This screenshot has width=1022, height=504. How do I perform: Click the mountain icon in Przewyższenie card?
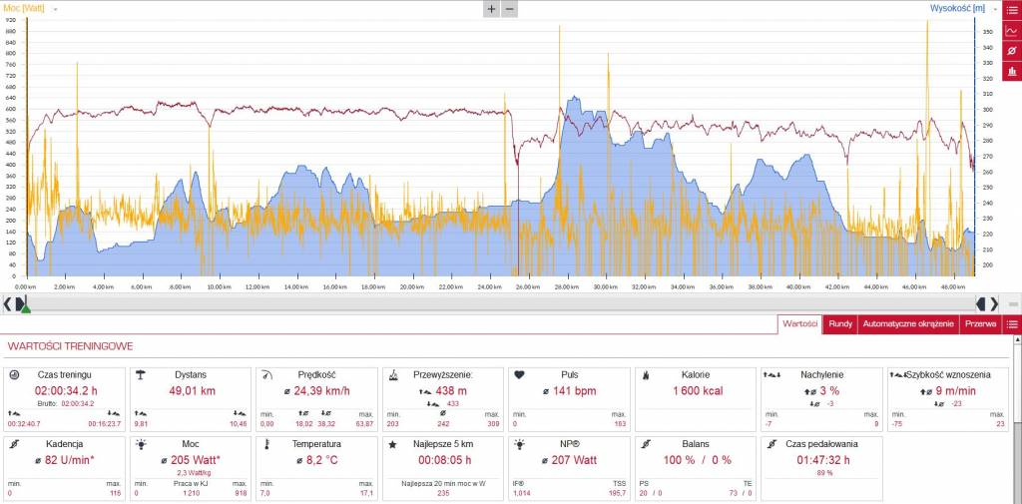[393, 375]
